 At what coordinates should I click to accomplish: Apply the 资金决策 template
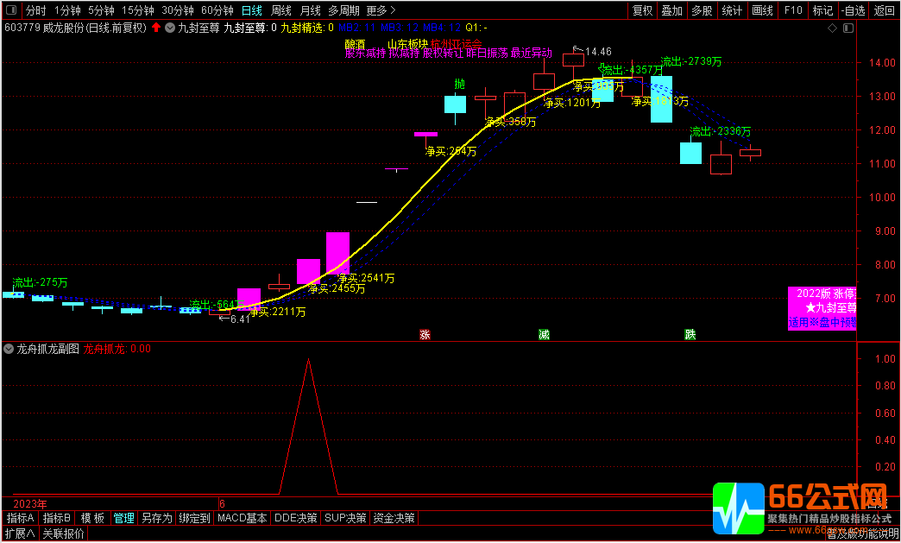(394, 518)
